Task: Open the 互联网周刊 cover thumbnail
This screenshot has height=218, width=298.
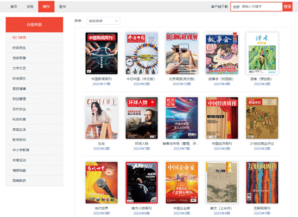Action: pyautogui.click(x=262, y=183)
